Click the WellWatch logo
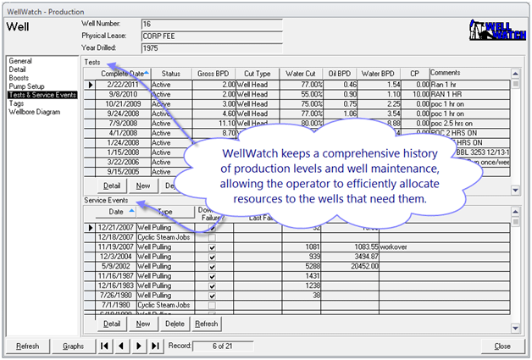 497,30
